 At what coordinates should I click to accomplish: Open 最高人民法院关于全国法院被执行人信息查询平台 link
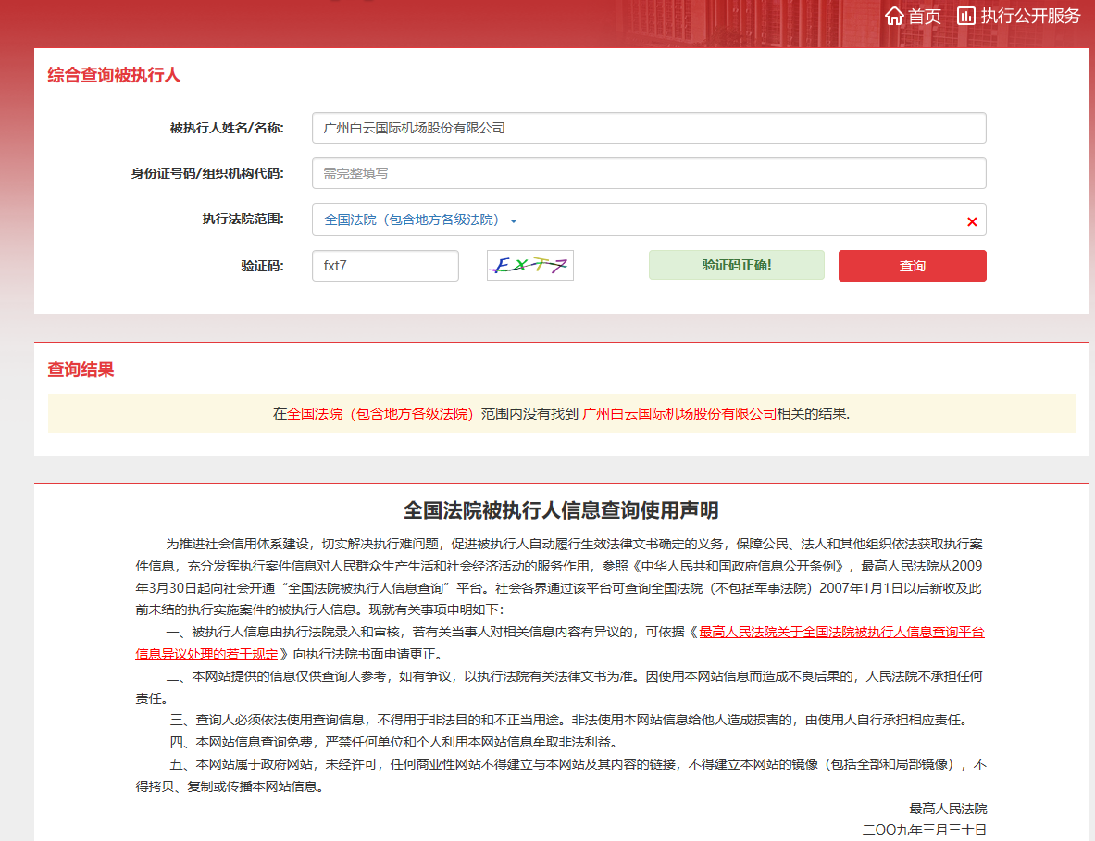[841, 633]
